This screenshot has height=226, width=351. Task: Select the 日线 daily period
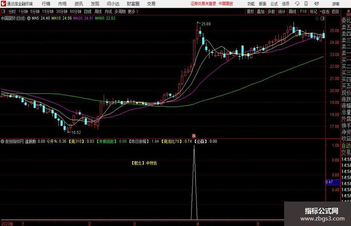click(x=88, y=12)
